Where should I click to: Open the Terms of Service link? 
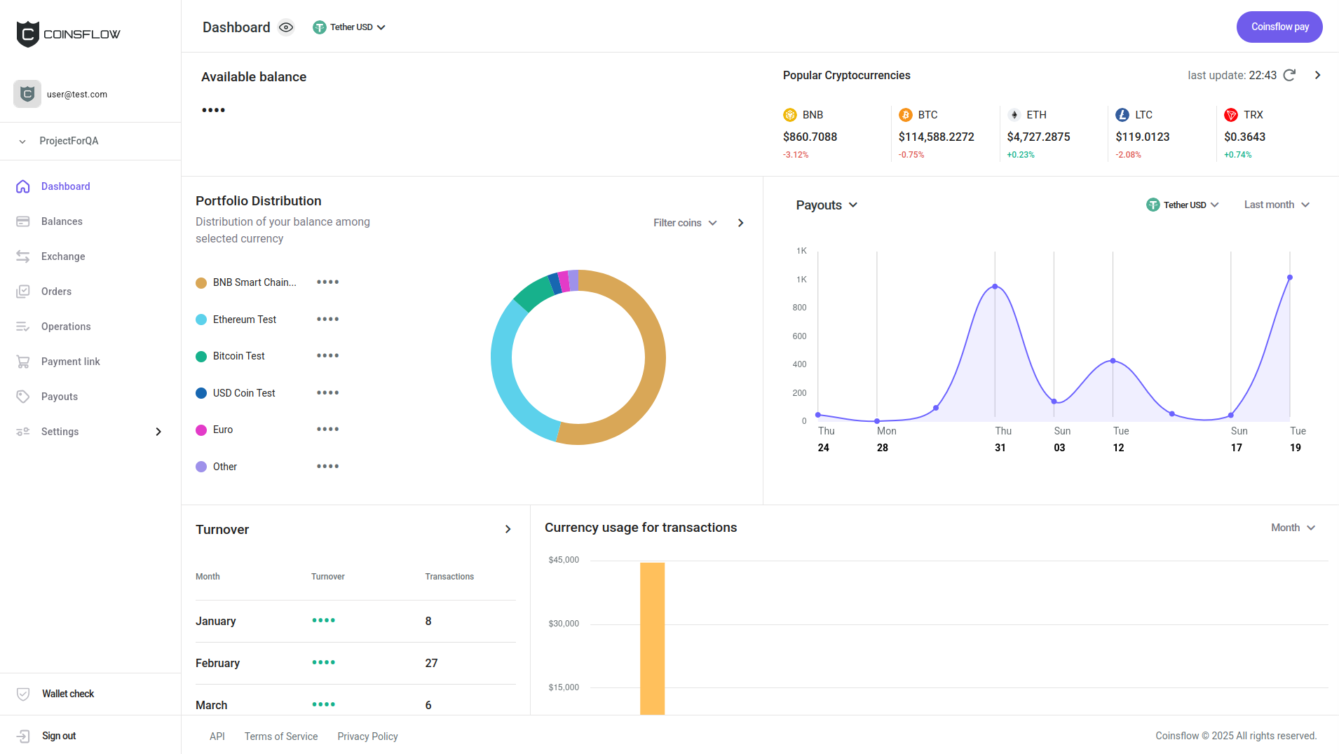tap(280, 736)
